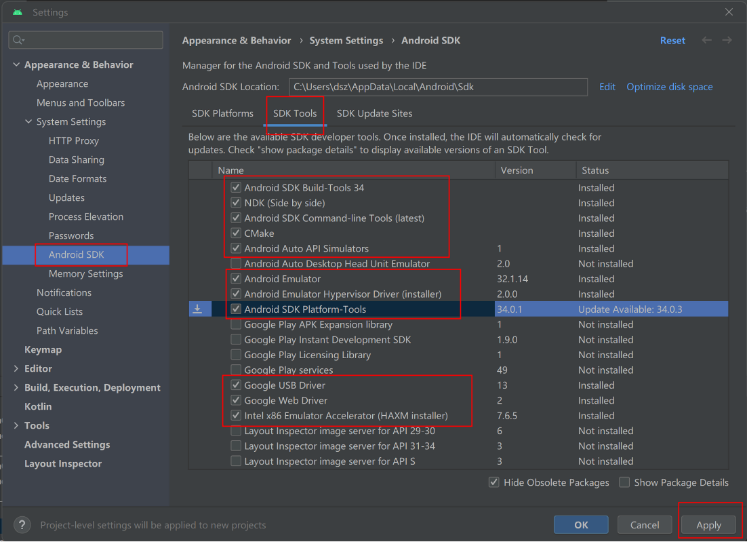The image size is (747, 542).
Task: Enable Show Package Details checkbox
Action: [x=624, y=482]
